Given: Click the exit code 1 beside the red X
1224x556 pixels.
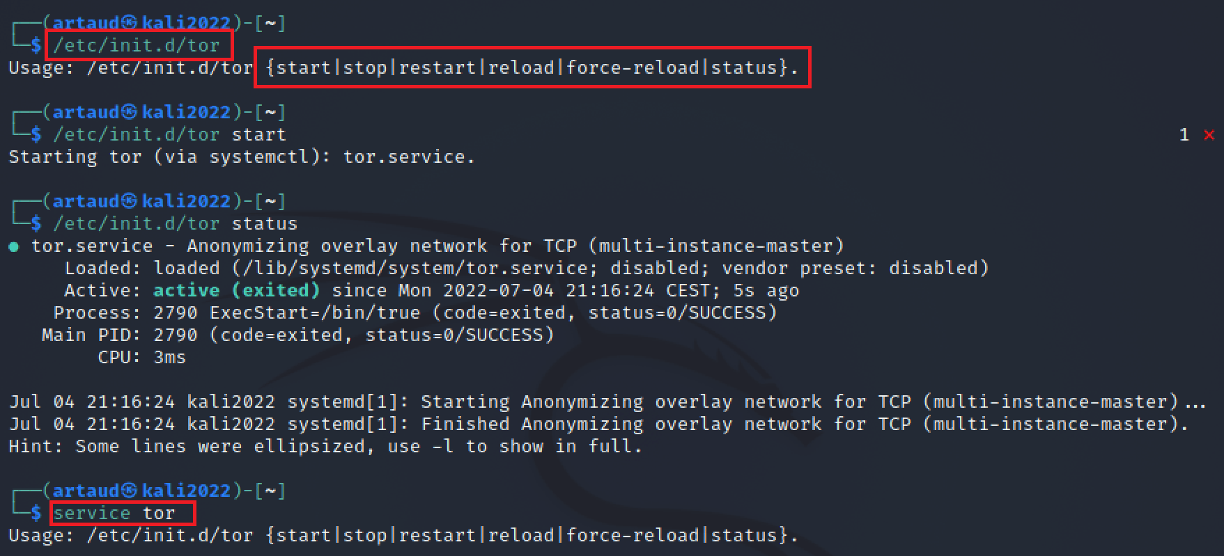Looking at the screenshot, I should (1184, 135).
